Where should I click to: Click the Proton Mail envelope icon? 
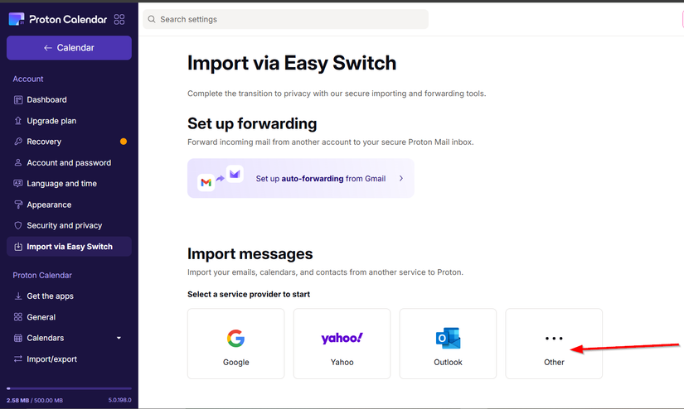point(235,174)
